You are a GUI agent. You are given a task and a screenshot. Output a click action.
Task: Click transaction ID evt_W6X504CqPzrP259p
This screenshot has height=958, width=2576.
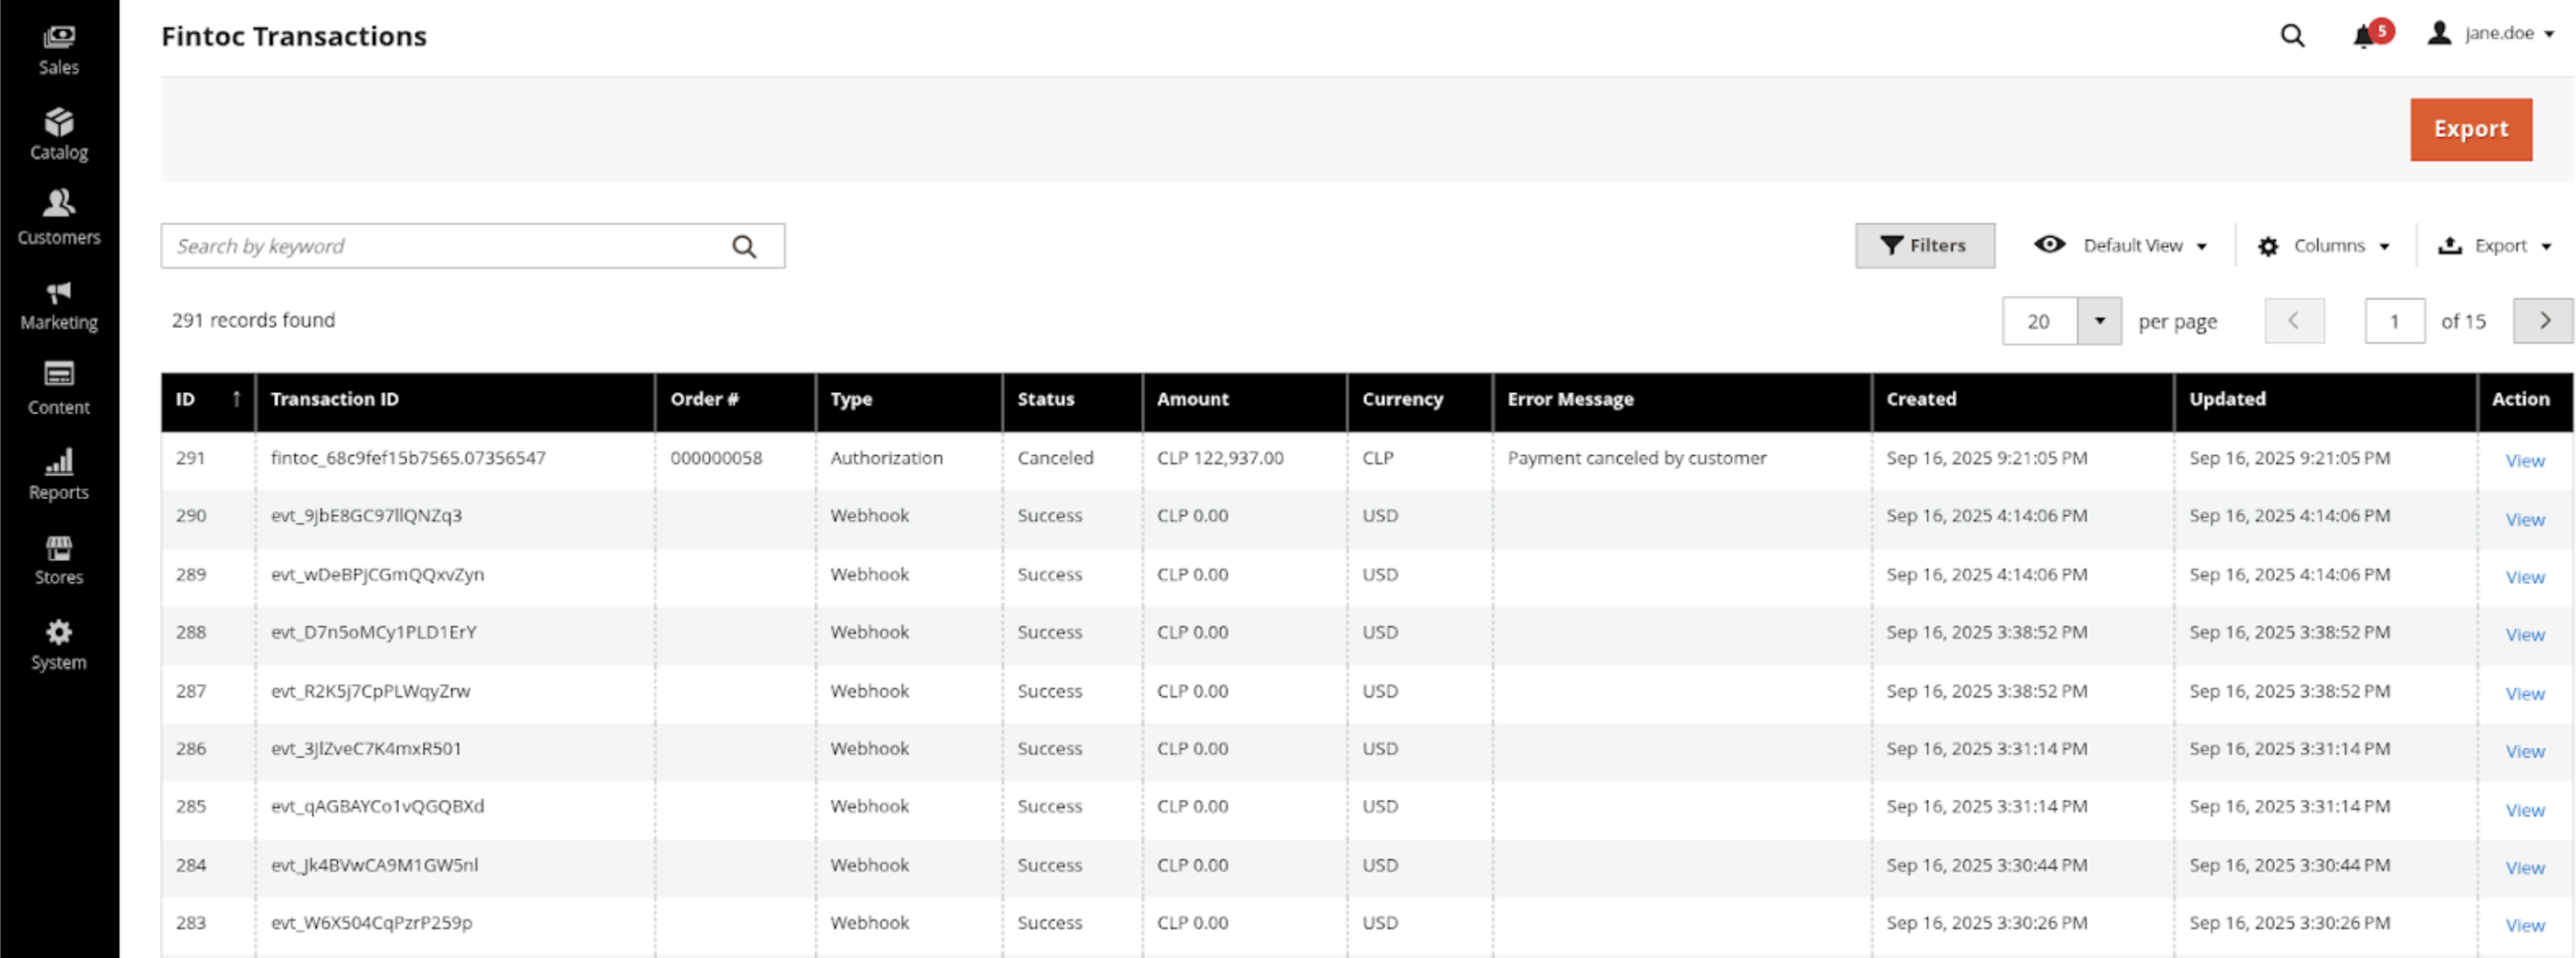coord(371,923)
